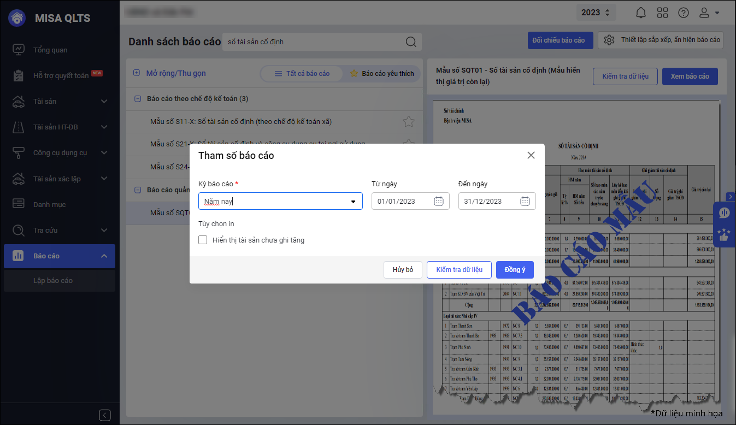Click the Tài sản car icon
Screen dimensions: 736x425
point(19,101)
